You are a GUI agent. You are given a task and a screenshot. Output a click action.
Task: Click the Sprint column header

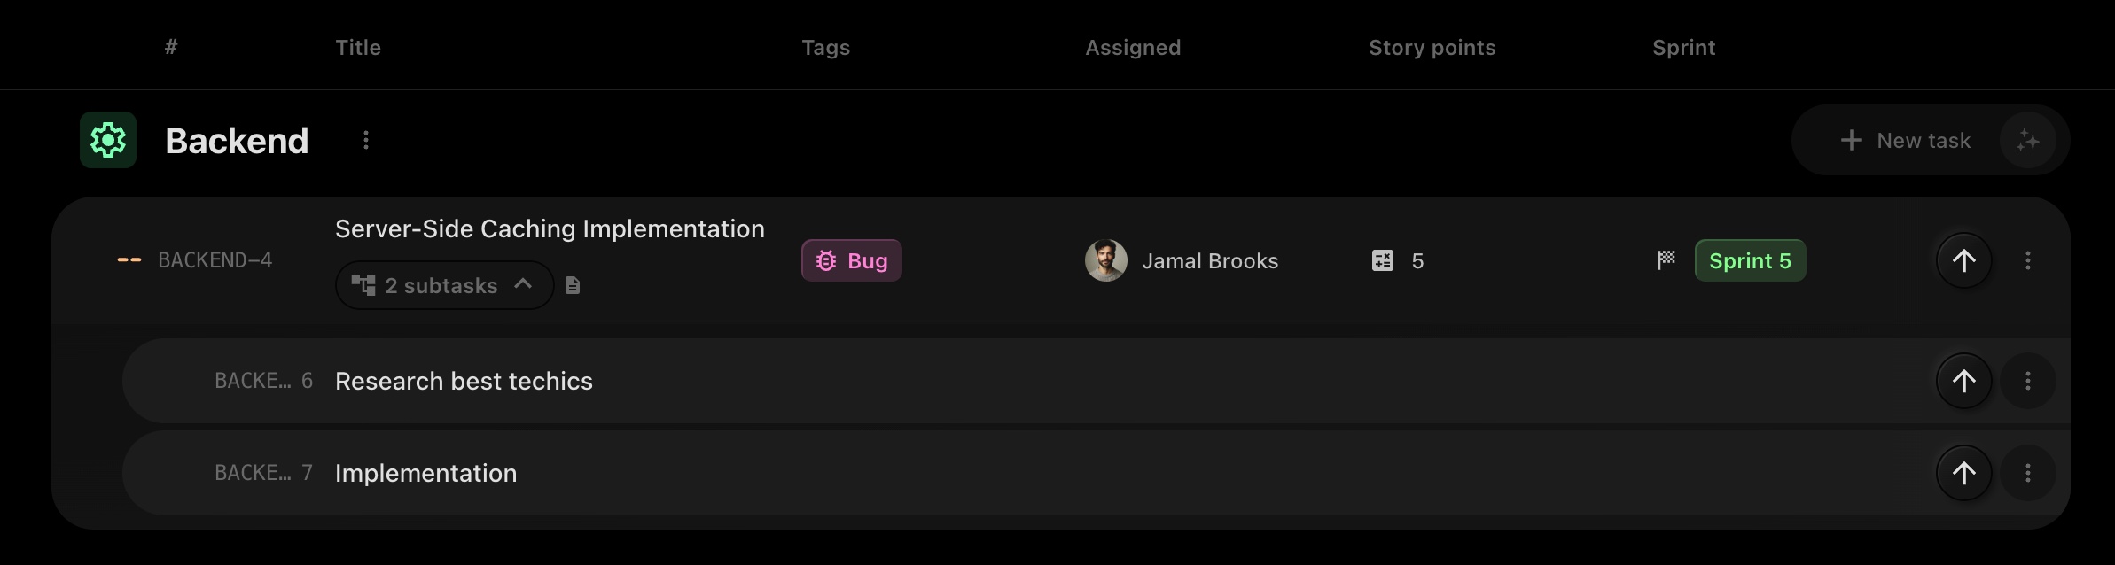pyautogui.click(x=1683, y=48)
